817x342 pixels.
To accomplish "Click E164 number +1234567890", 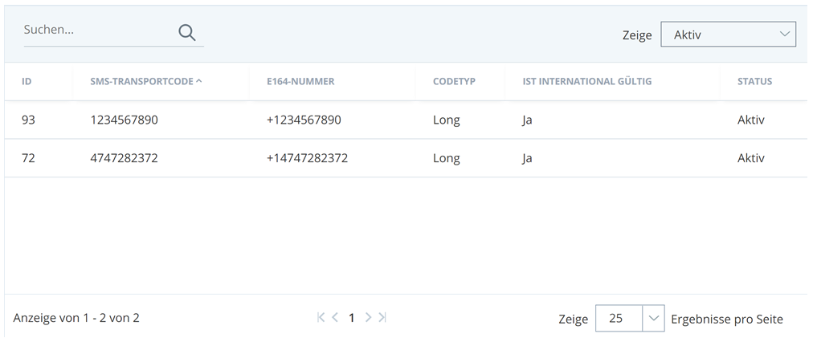I will click(304, 120).
